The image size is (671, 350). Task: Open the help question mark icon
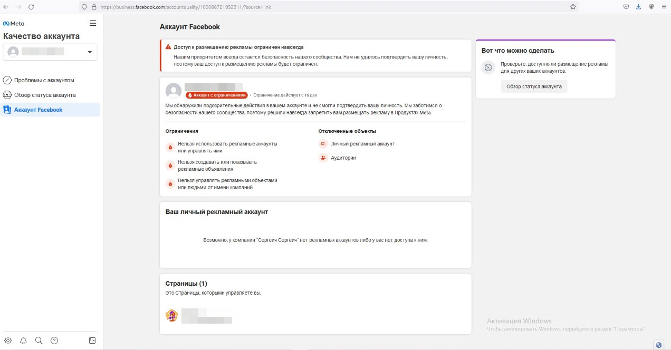coord(54,341)
